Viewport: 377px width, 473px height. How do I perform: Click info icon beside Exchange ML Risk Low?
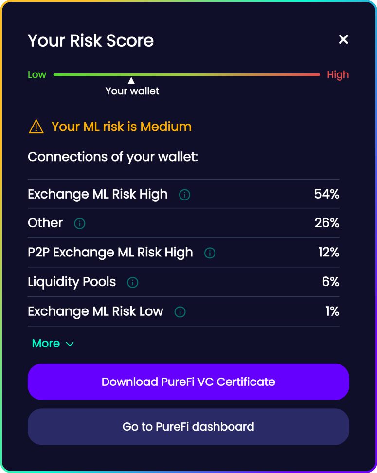pos(180,312)
